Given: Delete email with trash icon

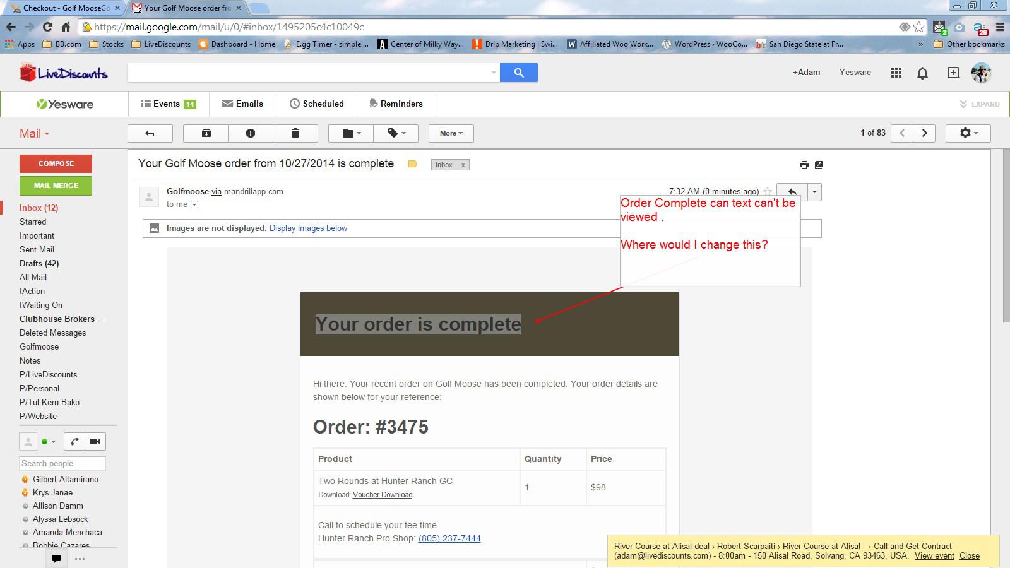Looking at the screenshot, I should [x=295, y=133].
